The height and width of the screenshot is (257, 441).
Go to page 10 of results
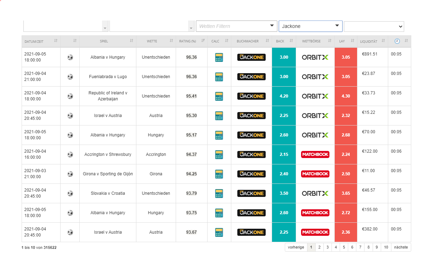click(386, 247)
